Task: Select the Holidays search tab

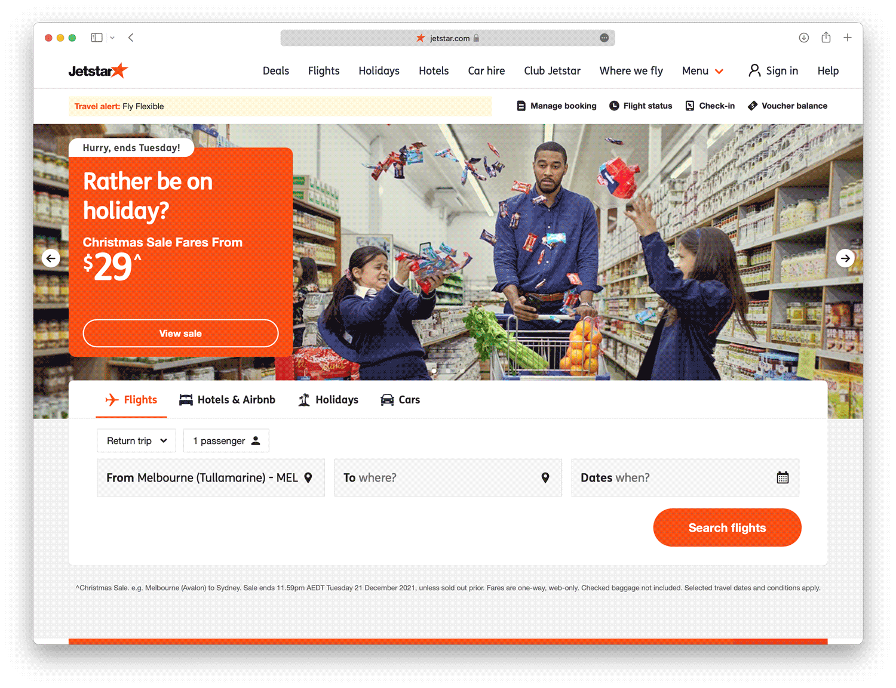Action: (x=329, y=400)
